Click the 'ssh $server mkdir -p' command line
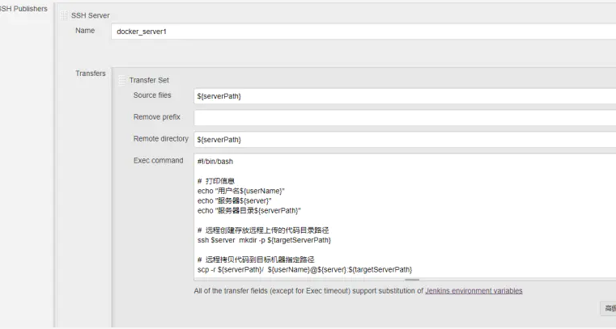Image resolution: width=616 pixels, height=329 pixels. click(x=264, y=240)
